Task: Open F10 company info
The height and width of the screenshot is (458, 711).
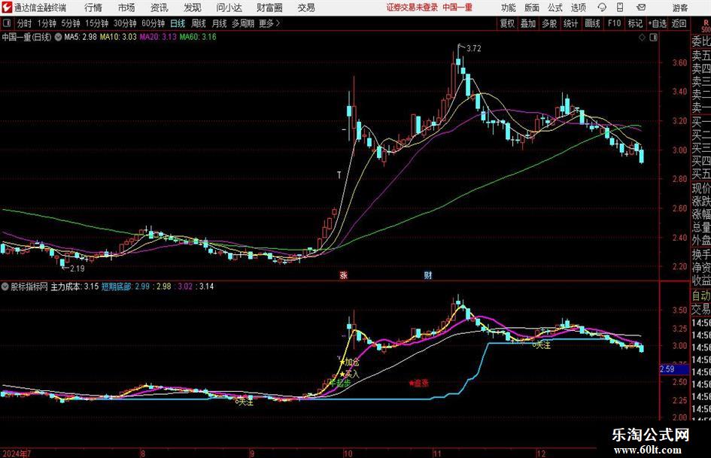Action: click(x=614, y=23)
